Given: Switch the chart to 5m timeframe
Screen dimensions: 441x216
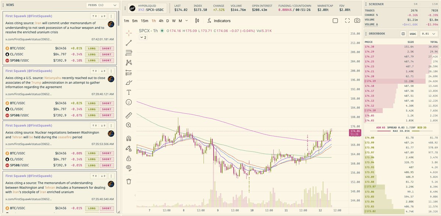Looking at the screenshot, I should click(x=135, y=21).
